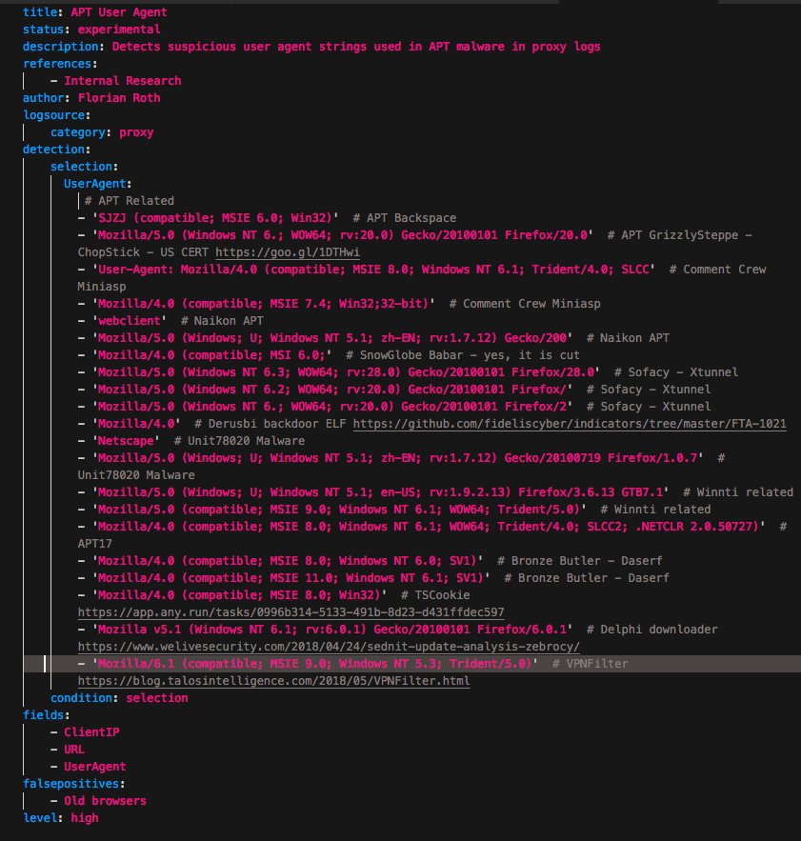Image resolution: width=801 pixels, height=841 pixels.
Task: Click the value 'proxy' after category
Action: [136, 132]
